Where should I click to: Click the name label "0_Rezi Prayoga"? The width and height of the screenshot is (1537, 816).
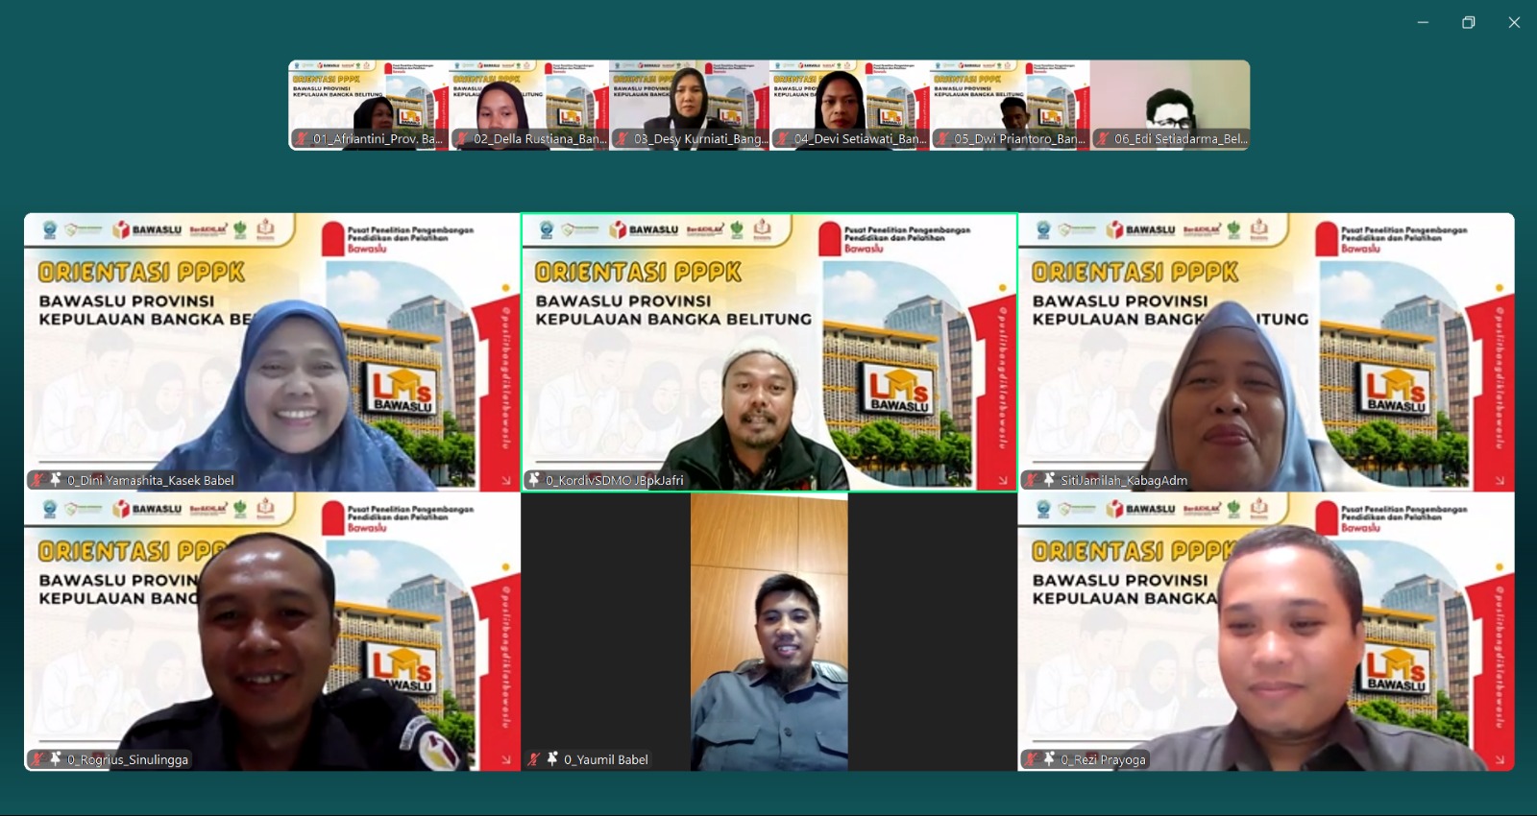[x=1104, y=759]
